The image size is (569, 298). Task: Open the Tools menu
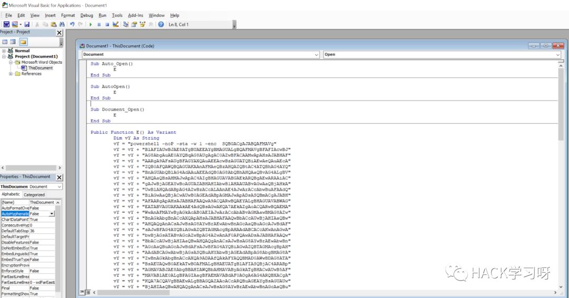tap(117, 15)
